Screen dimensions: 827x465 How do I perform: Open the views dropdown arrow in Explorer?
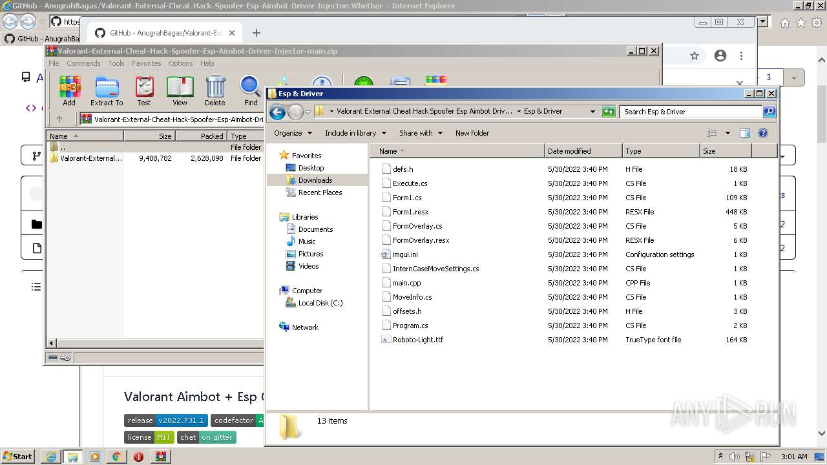click(x=728, y=133)
